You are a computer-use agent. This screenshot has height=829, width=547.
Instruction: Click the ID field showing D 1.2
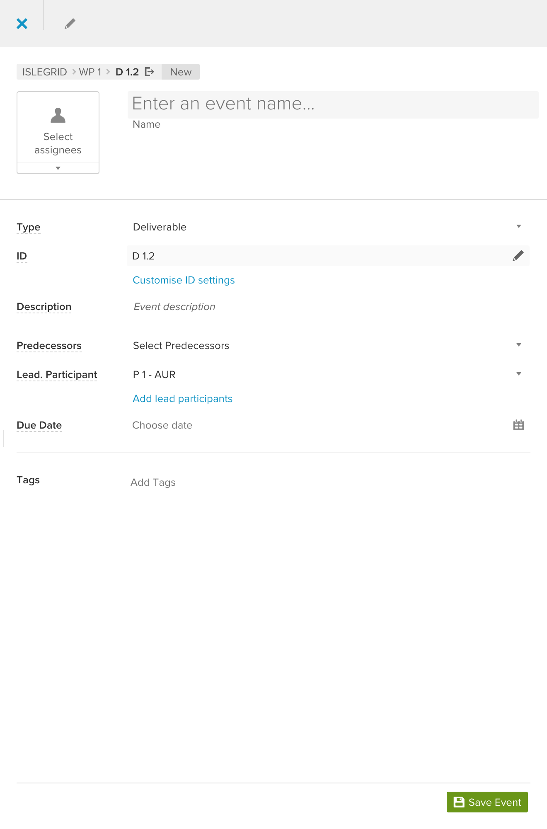pos(328,256)
